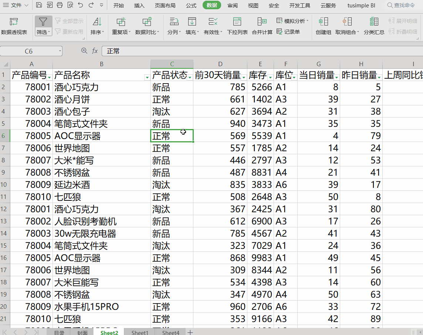Switch to the 目录 sheet tab
Image resolution: width=423 pixels, height=335 pixels.
(x=59, y=332)
